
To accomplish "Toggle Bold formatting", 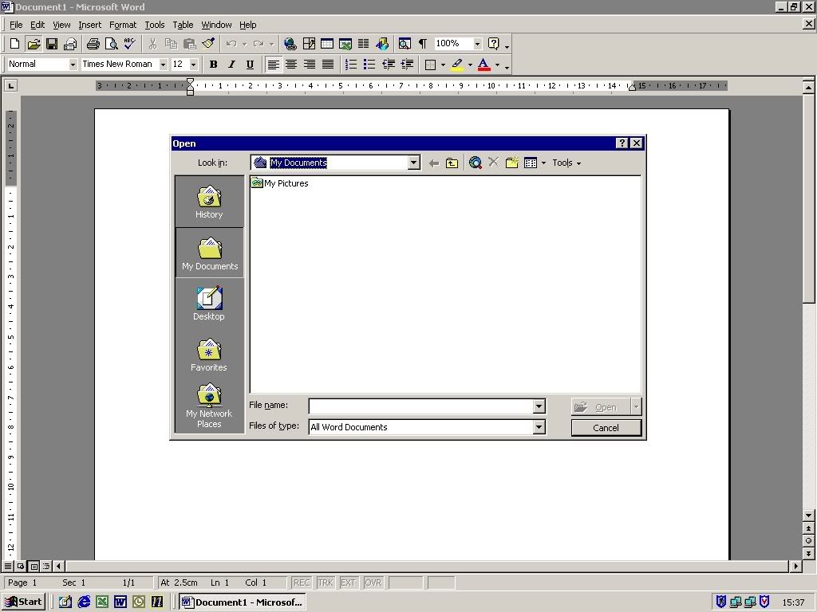I will (x=213, y=65).
